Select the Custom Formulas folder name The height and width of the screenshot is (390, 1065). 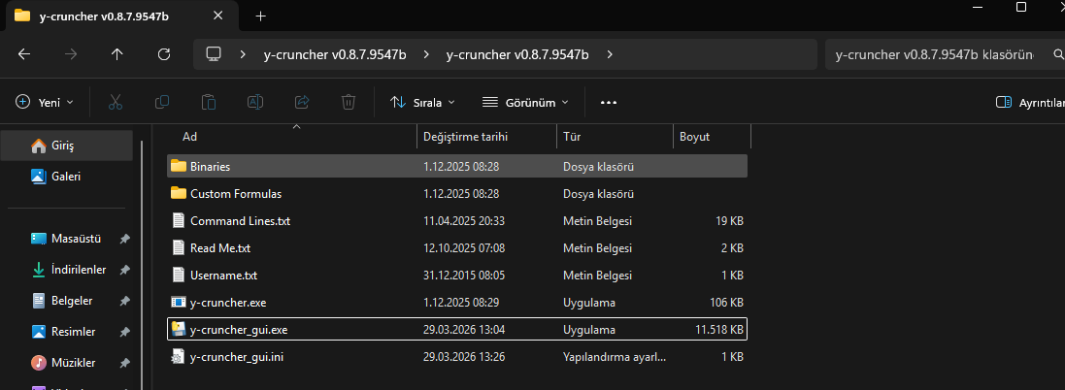point(236,194)
